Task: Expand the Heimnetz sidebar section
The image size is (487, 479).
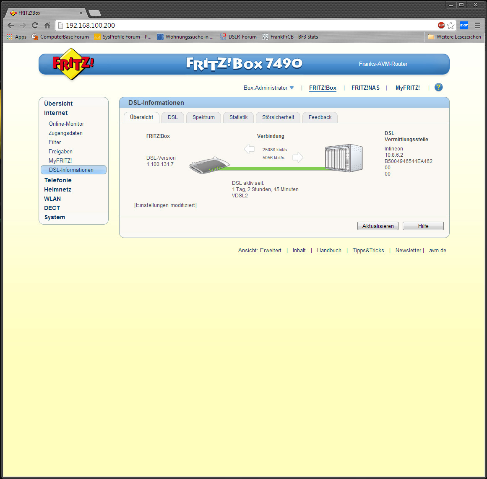Action: 57,189
